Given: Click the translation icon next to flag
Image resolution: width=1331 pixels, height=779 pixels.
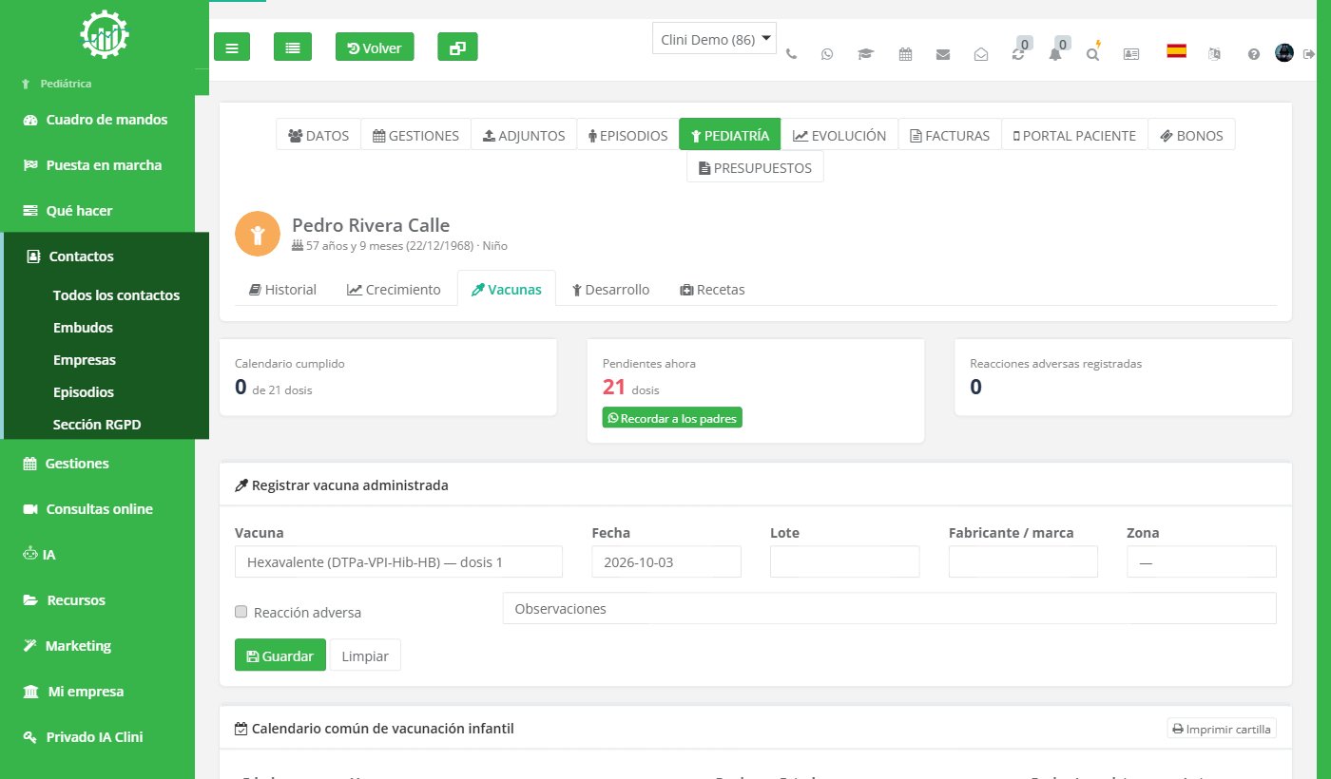Looking at the screenshot, I should point(1214,54).
